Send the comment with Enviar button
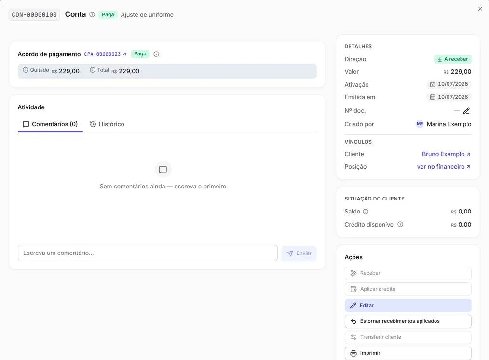The height and width of the screenshot is (360, 489). (299, 253)
